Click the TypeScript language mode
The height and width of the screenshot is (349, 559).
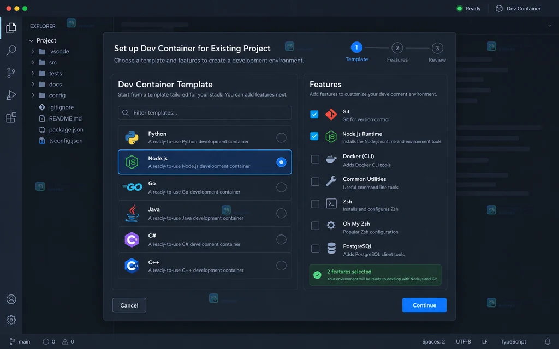coord(513,341)
